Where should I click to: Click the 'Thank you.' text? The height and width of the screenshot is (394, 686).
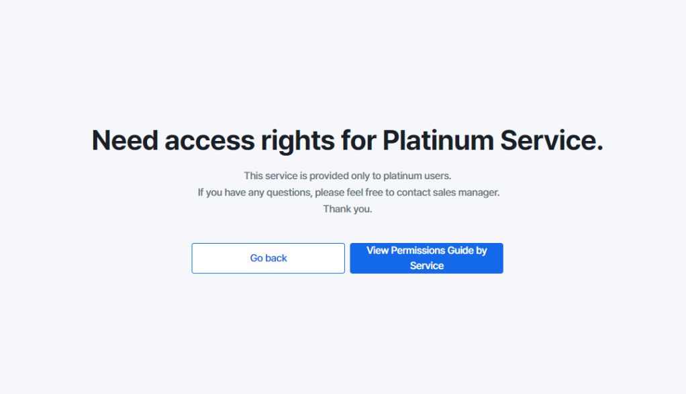coord(348,209)
